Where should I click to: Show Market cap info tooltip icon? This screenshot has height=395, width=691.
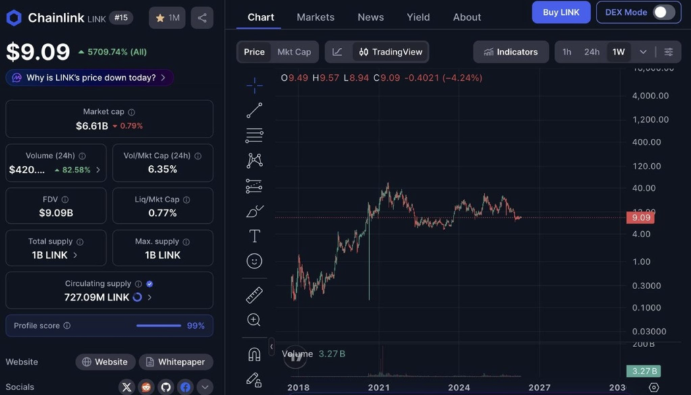pyautogui.click(x=132, y=113)
